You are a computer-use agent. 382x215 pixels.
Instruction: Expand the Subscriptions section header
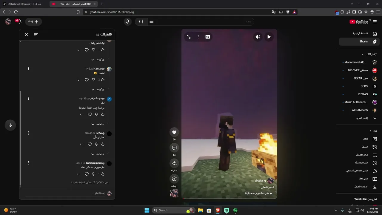coord(369,54)
